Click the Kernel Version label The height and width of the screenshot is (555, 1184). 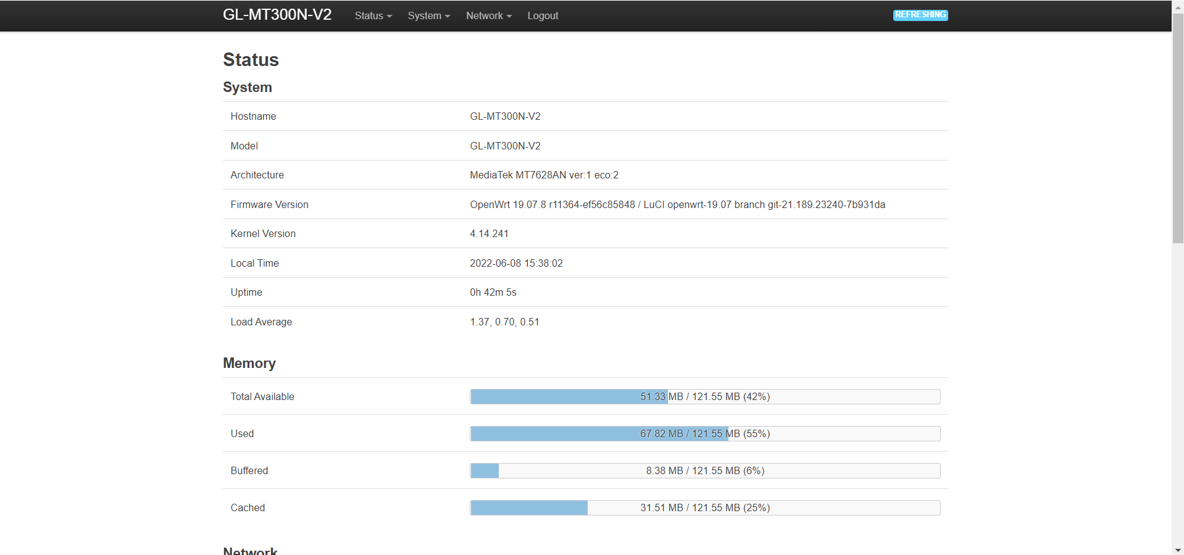pos(263,233)
